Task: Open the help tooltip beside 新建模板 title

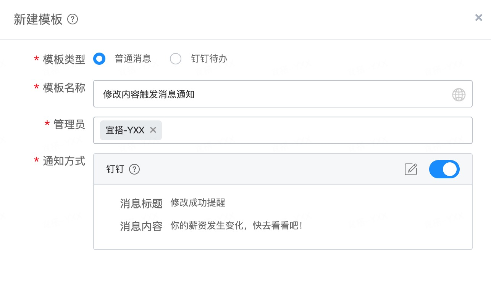Action: click(73, 19)
